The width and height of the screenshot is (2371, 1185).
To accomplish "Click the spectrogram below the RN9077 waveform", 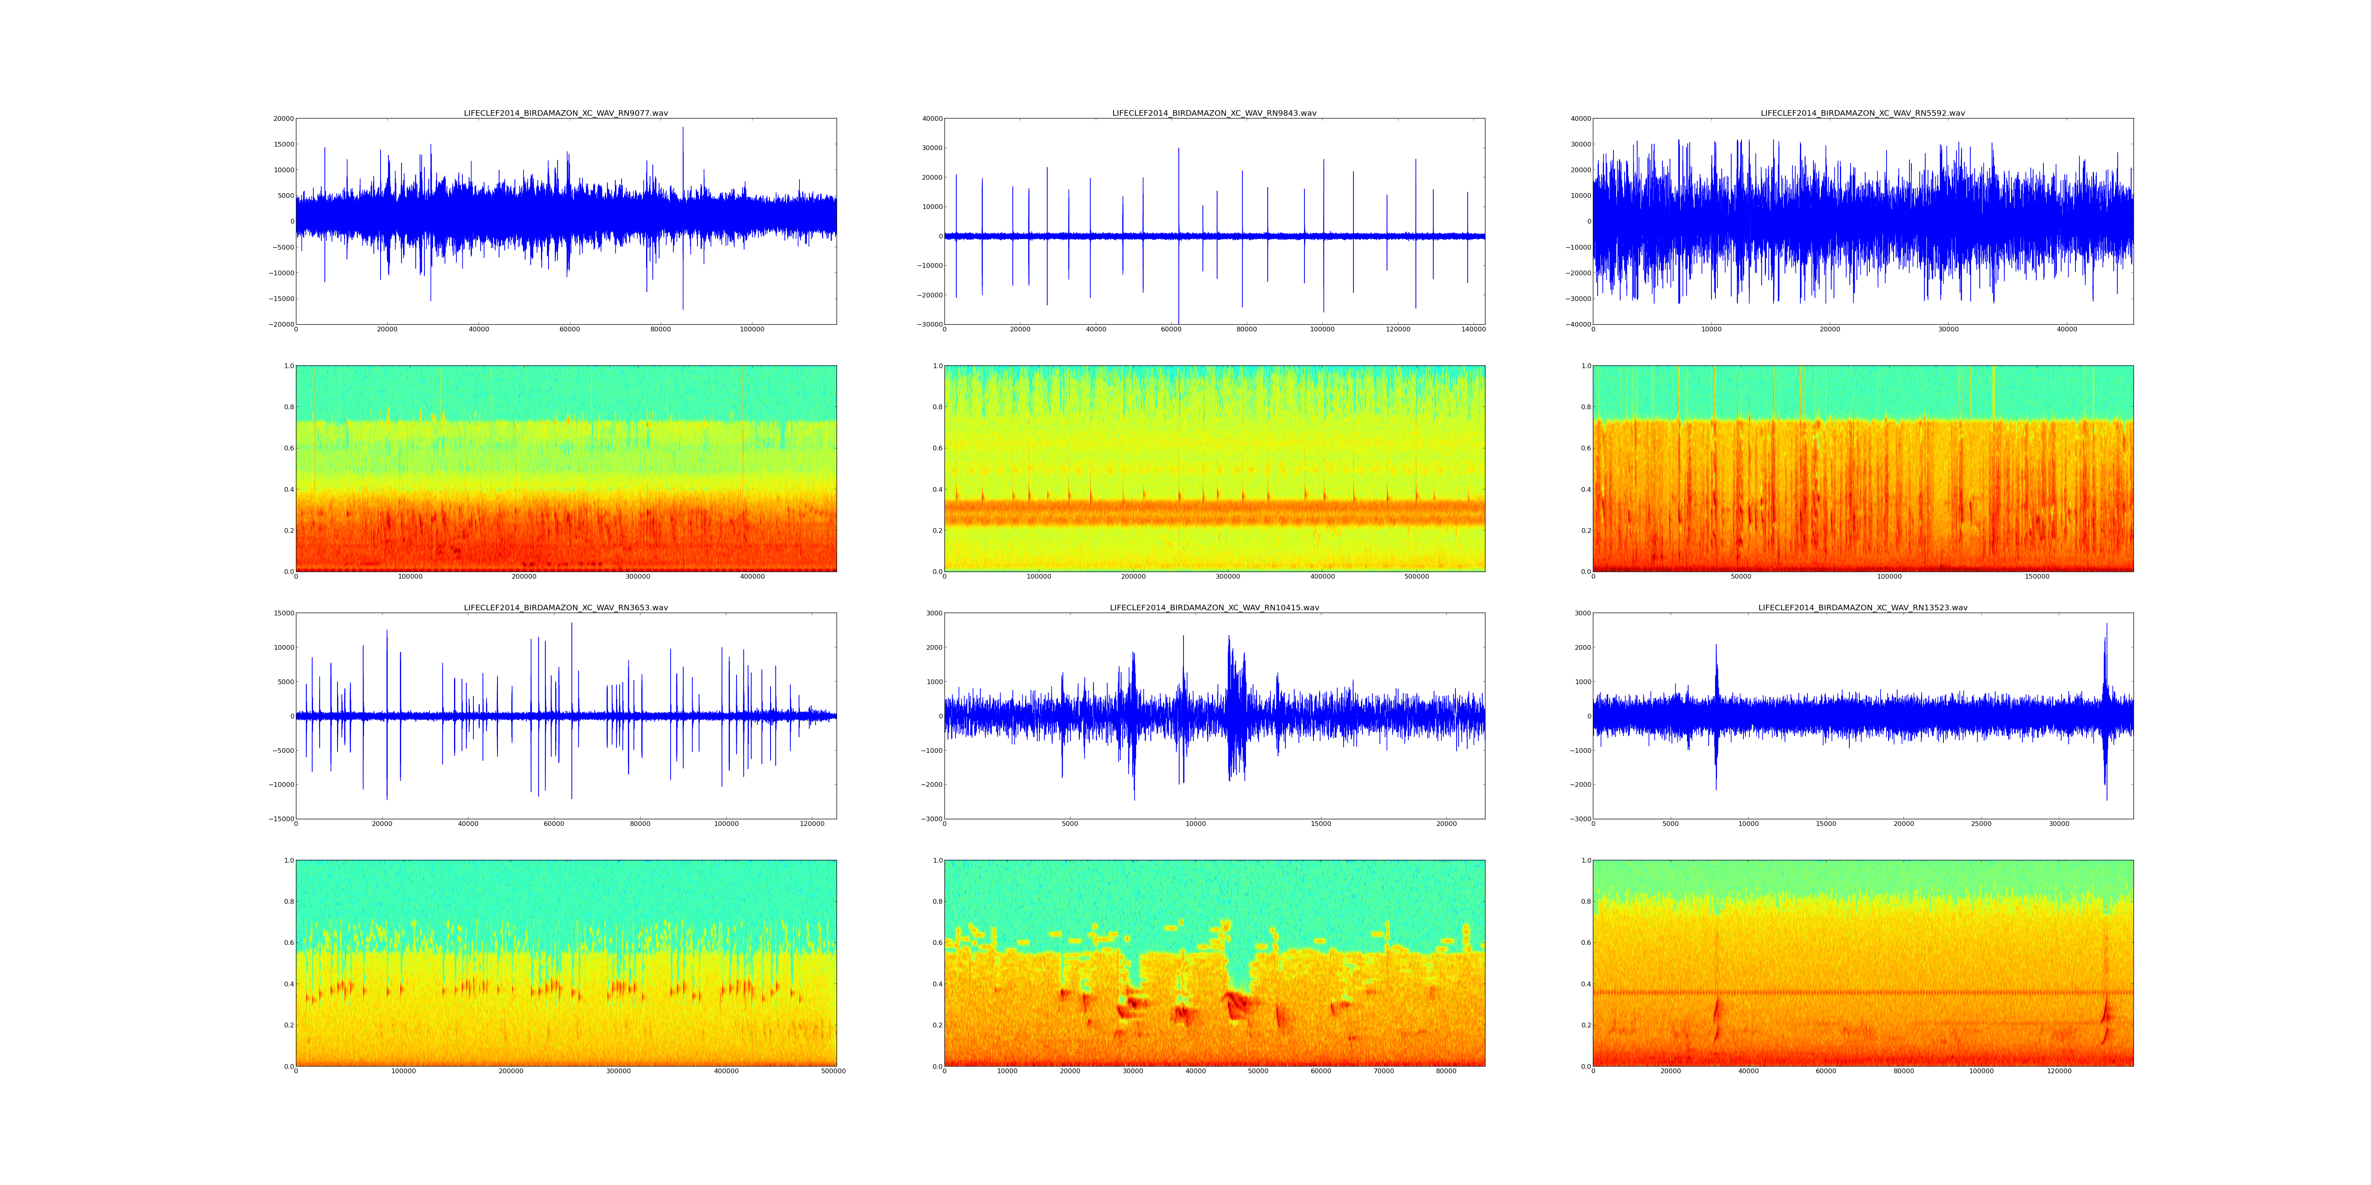I will pyautogui.click(x=565, y=468).
